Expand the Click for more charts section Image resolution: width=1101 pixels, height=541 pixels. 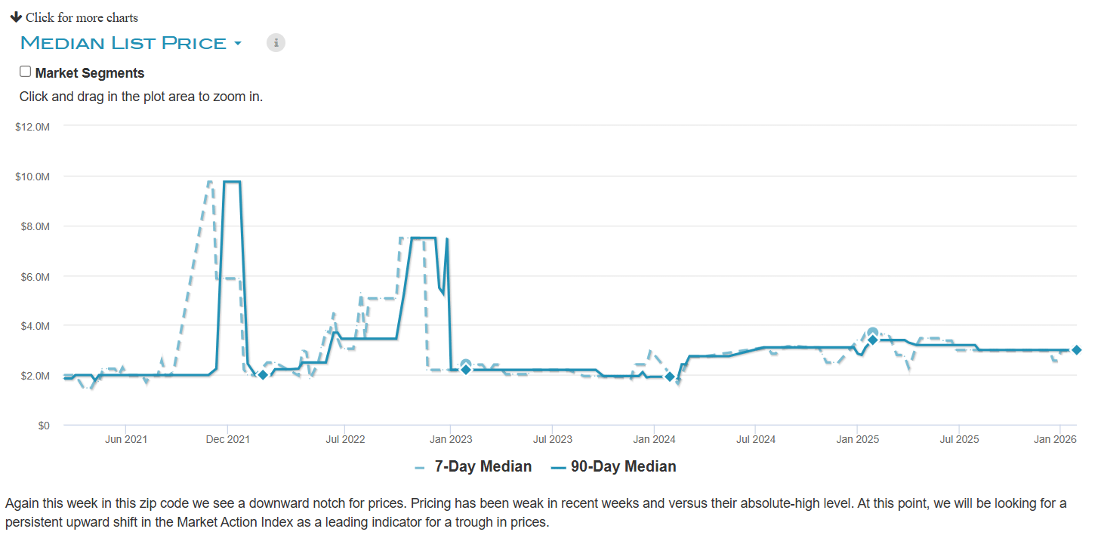(82, 17)
